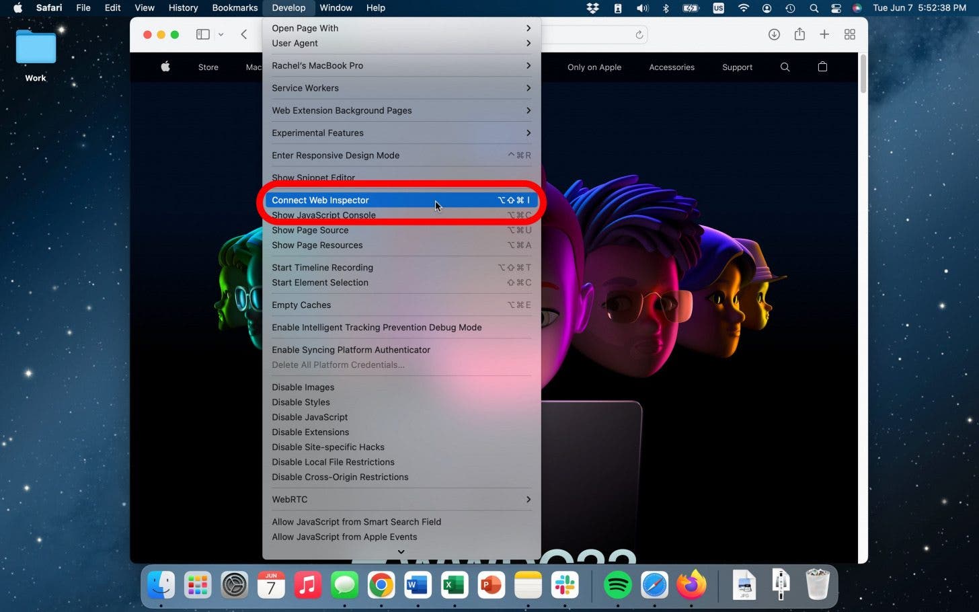The image size is (979, 612).
Task: Toggle the Safari sidebar icon
Action: point(202,34)
